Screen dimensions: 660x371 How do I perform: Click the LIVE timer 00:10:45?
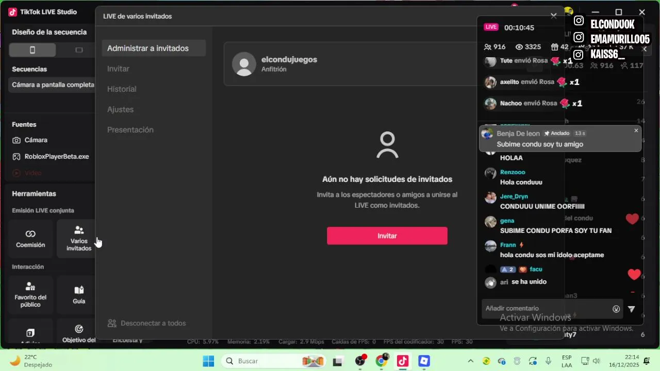coord(519,28)
